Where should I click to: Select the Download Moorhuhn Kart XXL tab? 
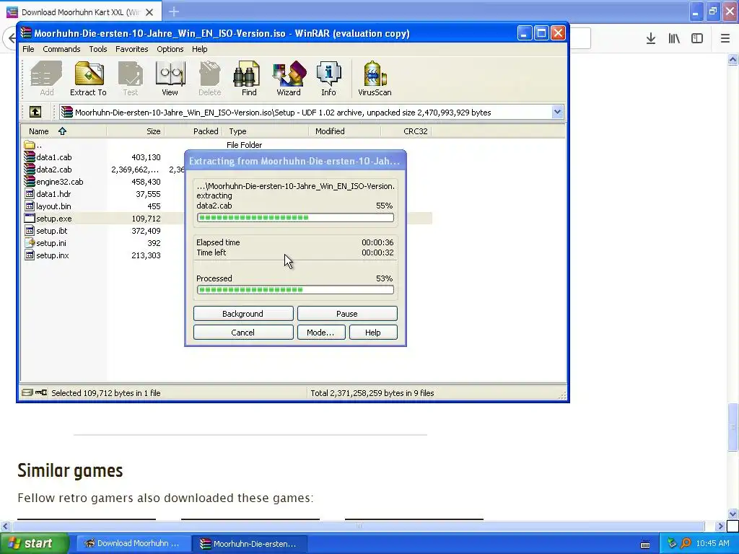pyautogui.click(x=80, y=12)
